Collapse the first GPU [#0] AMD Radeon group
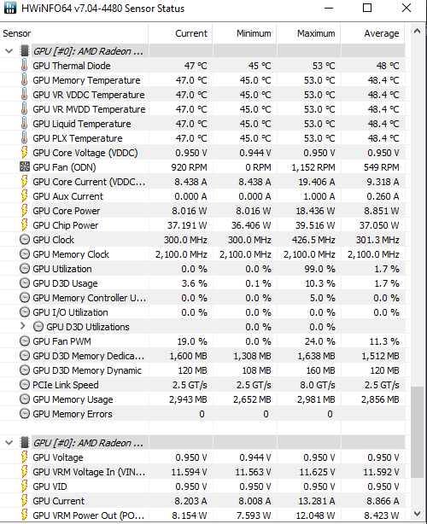 (9, 51)
